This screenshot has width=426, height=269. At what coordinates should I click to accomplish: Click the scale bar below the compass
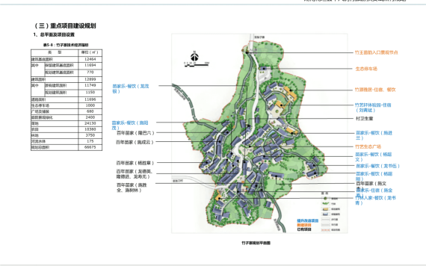tap(197, 65)
